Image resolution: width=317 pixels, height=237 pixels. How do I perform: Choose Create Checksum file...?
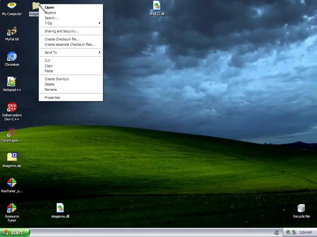point(71,39)
